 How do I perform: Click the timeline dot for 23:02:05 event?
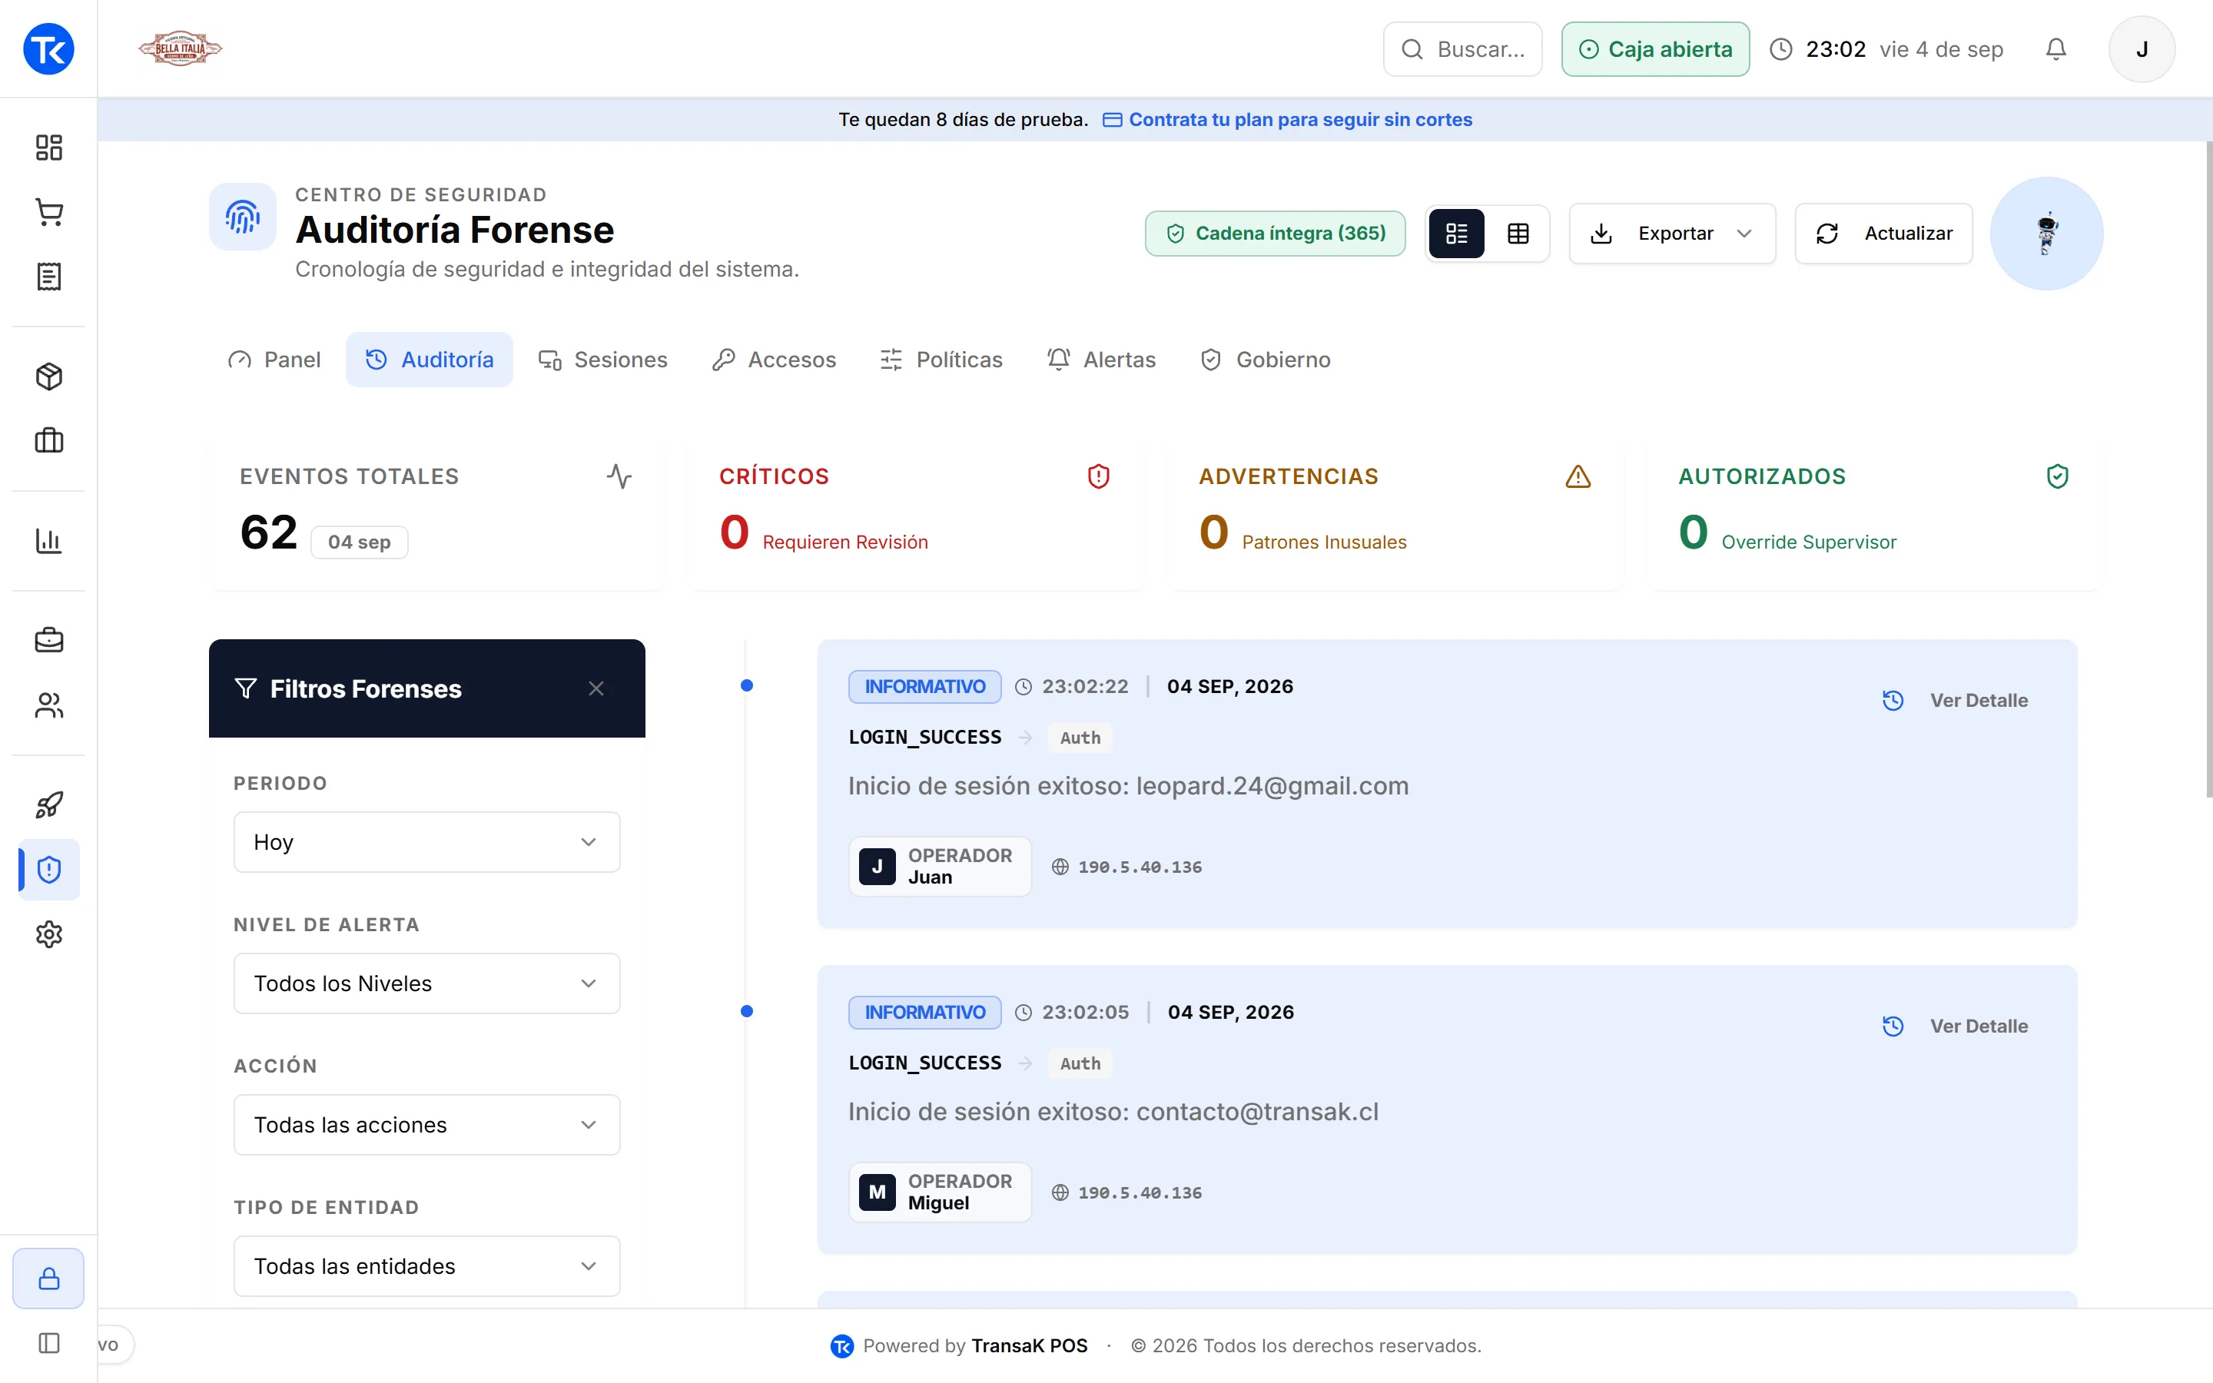click(747, 1010)
